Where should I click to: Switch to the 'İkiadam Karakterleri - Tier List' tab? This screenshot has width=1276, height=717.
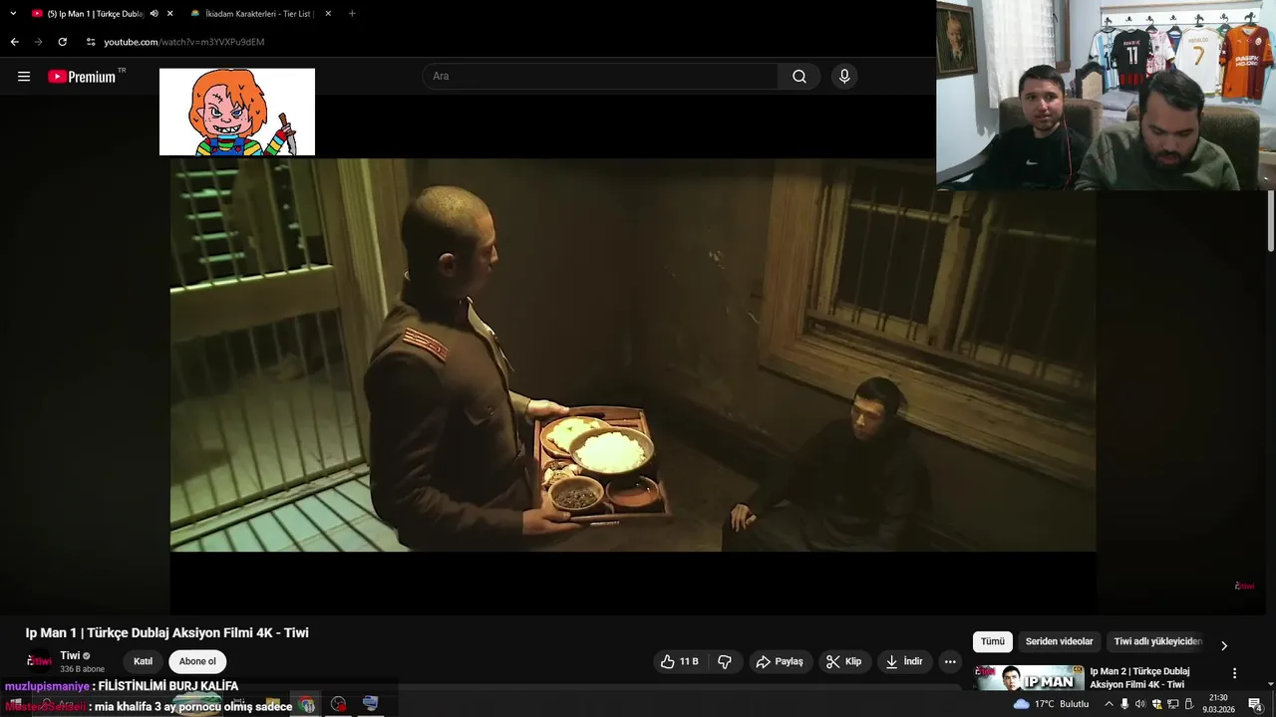pyautogui.click(x=259, y=14)
